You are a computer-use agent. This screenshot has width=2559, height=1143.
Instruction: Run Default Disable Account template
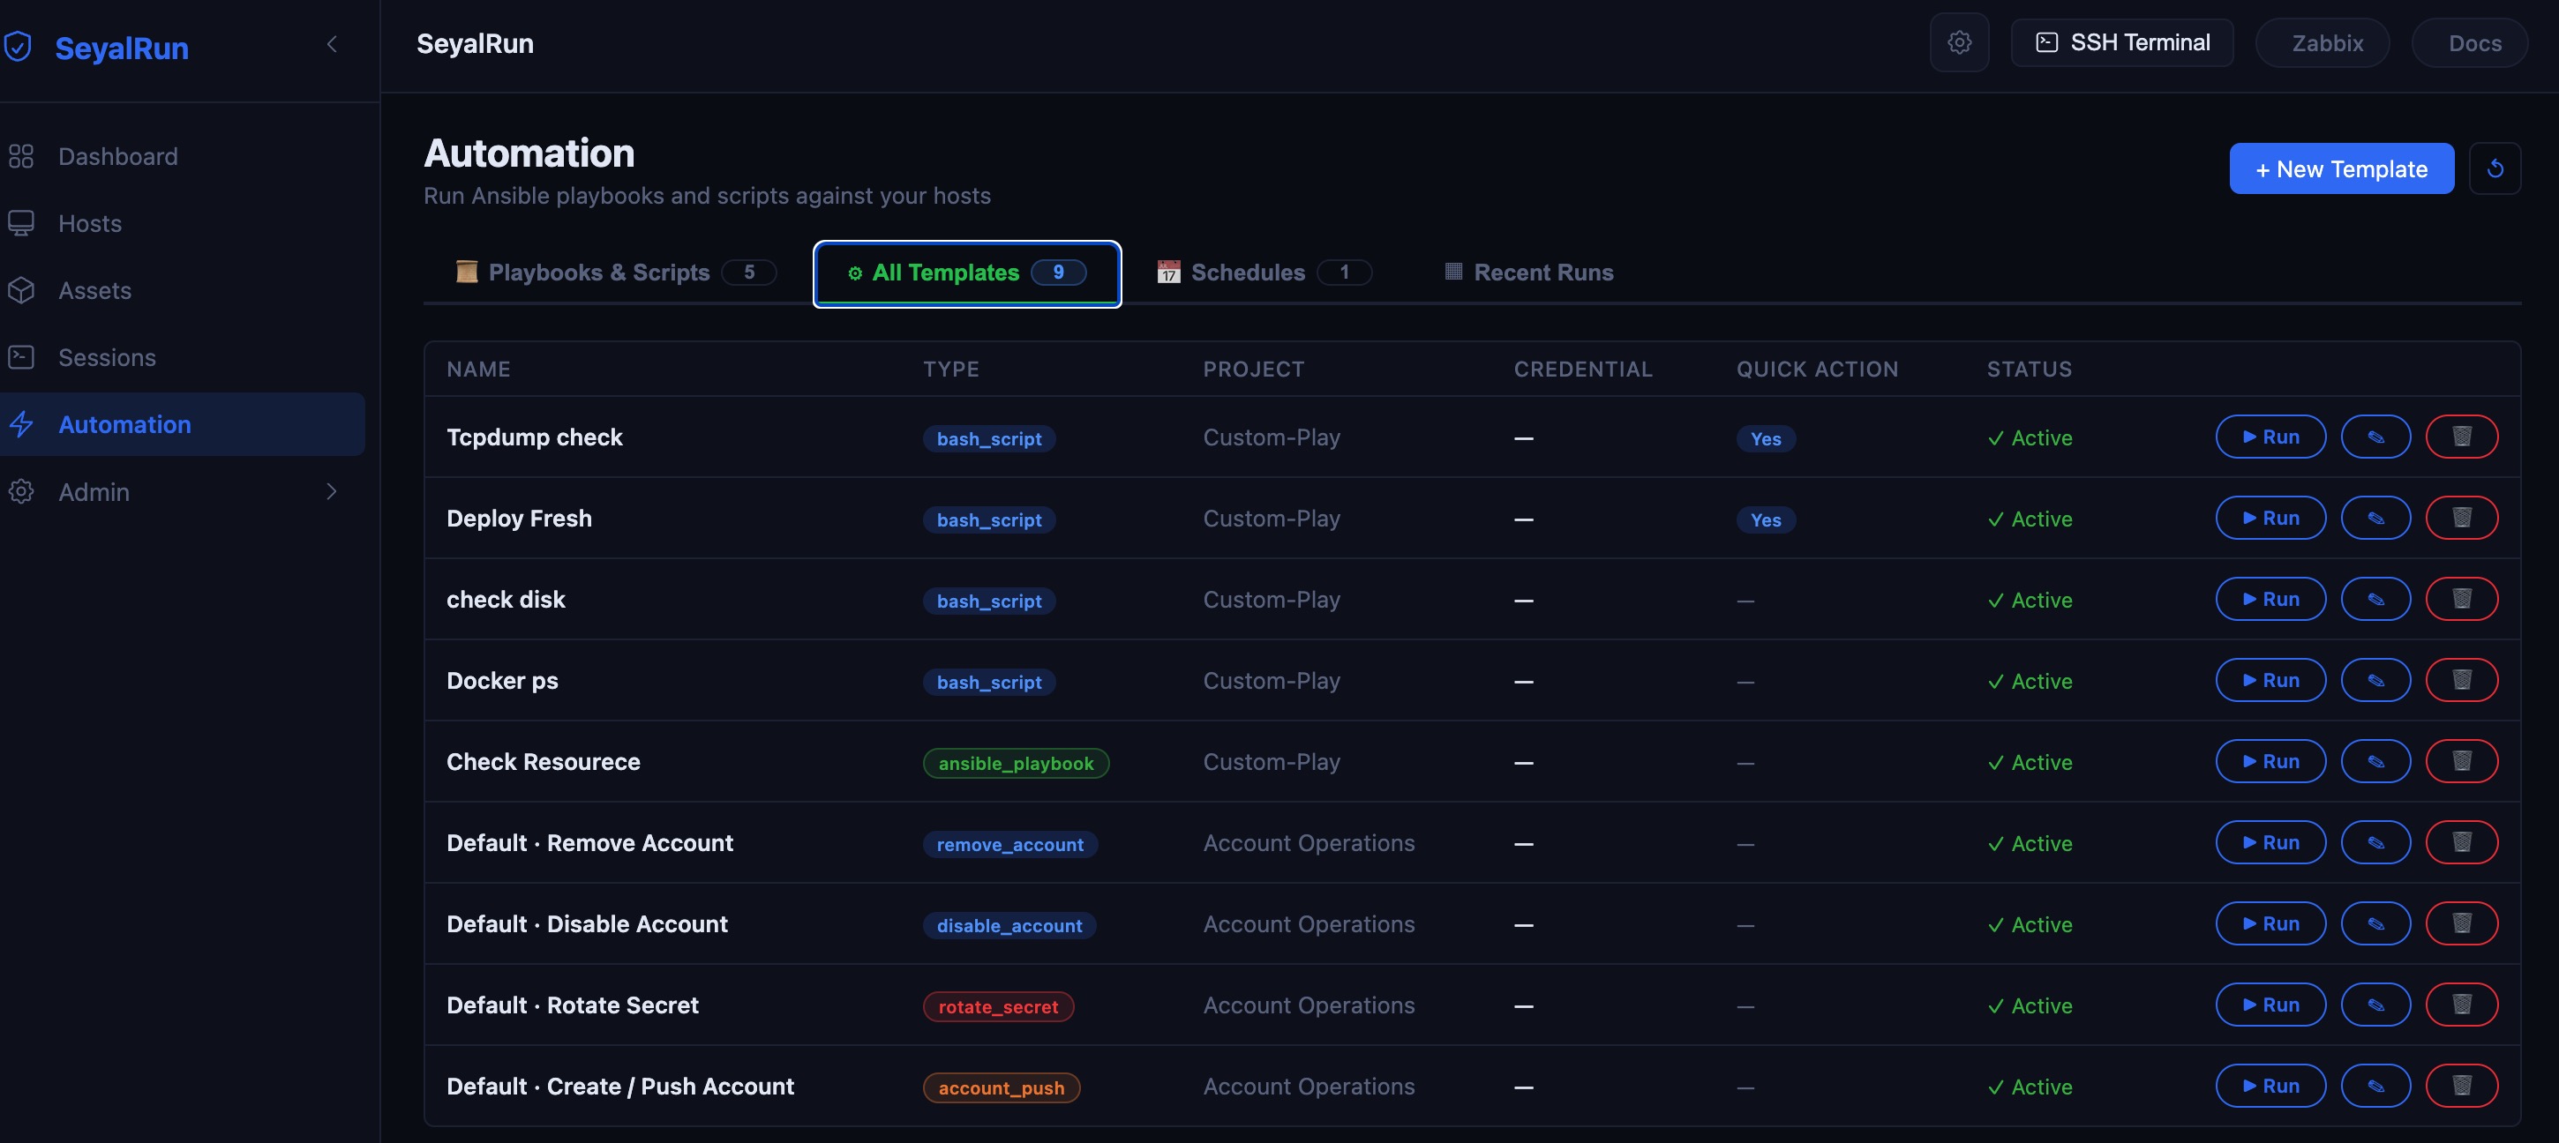[x=2271, y=923]
